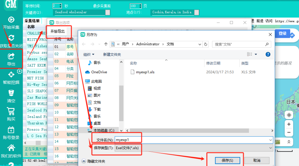Click the map locate-me target icon
299x166 pixels.
point(289,115)
